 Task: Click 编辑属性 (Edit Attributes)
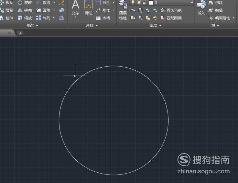coord(219,18)
